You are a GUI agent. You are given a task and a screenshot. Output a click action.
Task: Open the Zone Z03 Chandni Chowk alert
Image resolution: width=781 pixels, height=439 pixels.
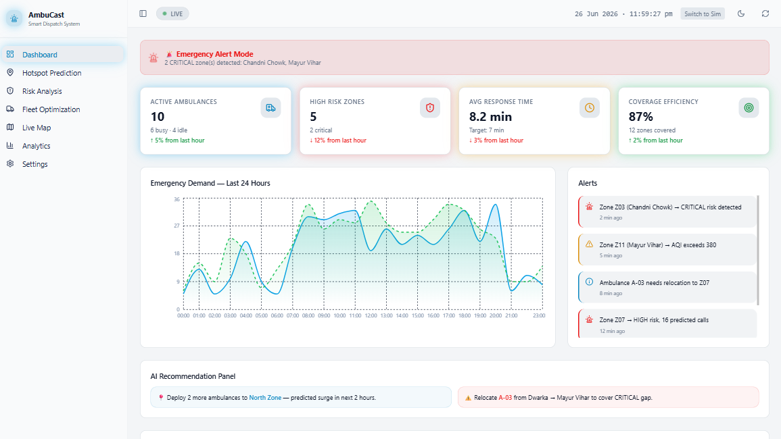667,212
